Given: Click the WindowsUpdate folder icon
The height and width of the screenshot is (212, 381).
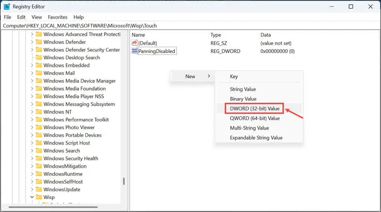Looking at the screenshot, I should point(39,190).
